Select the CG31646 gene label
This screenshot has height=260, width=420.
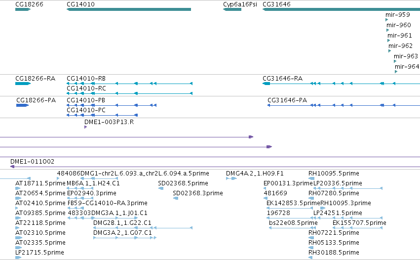[x=276, y=4]
